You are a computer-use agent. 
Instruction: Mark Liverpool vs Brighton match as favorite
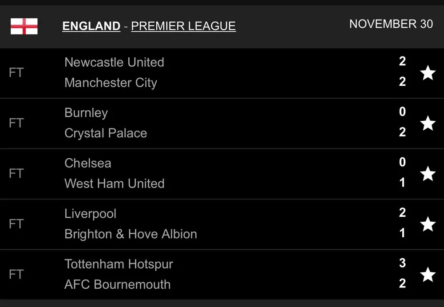(428, 224)
